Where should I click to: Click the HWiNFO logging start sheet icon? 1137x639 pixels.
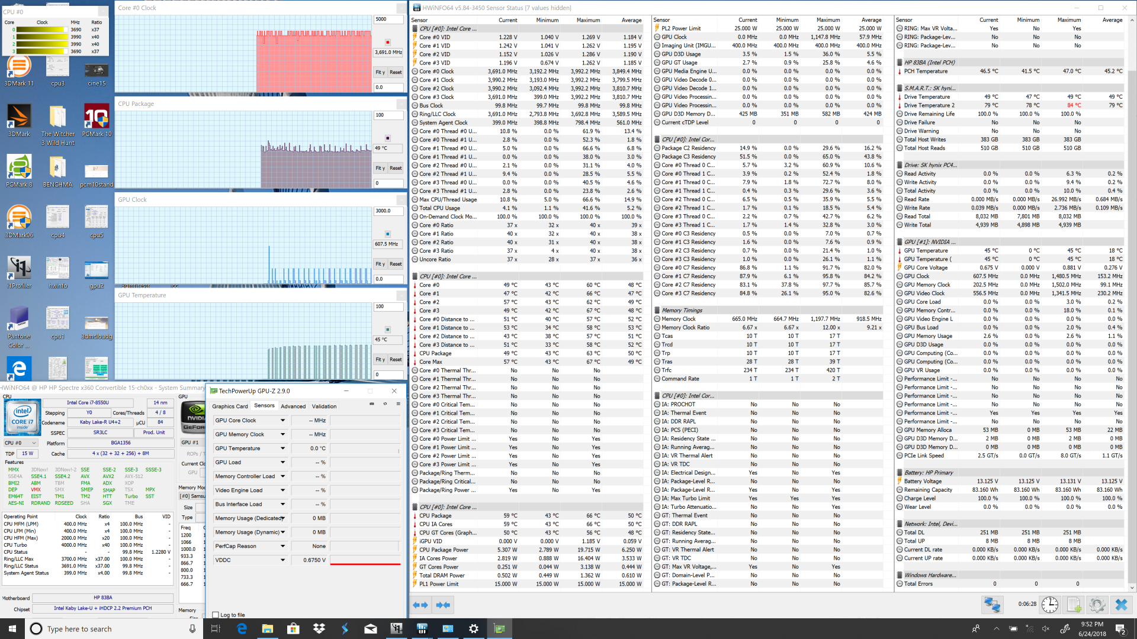pyautogui.click(x=1074, y=605)
